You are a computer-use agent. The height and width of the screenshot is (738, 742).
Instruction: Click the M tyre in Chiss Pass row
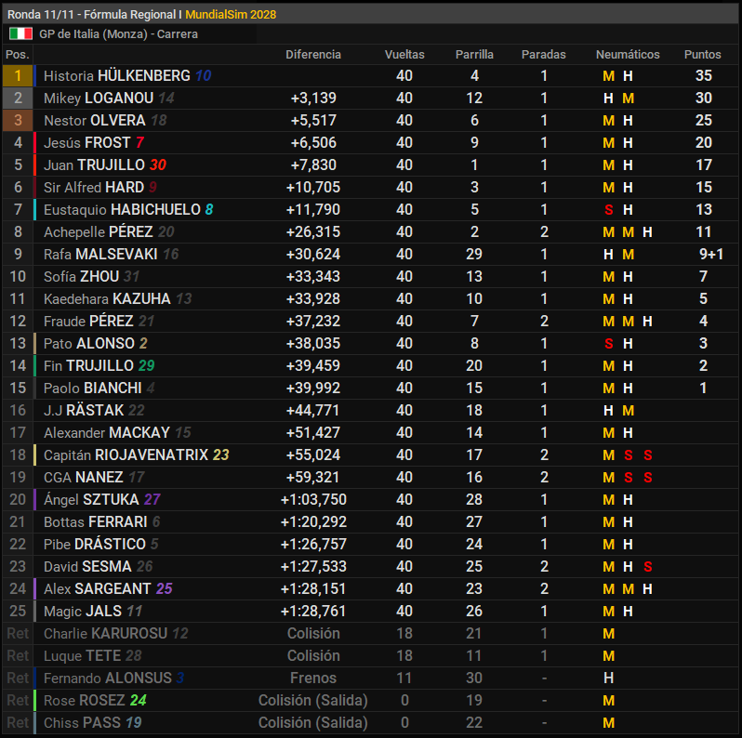point(608,722)
